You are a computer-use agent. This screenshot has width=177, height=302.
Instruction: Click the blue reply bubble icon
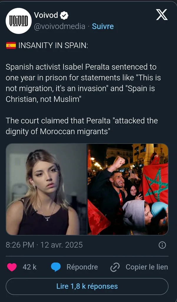tap(56, 267)
